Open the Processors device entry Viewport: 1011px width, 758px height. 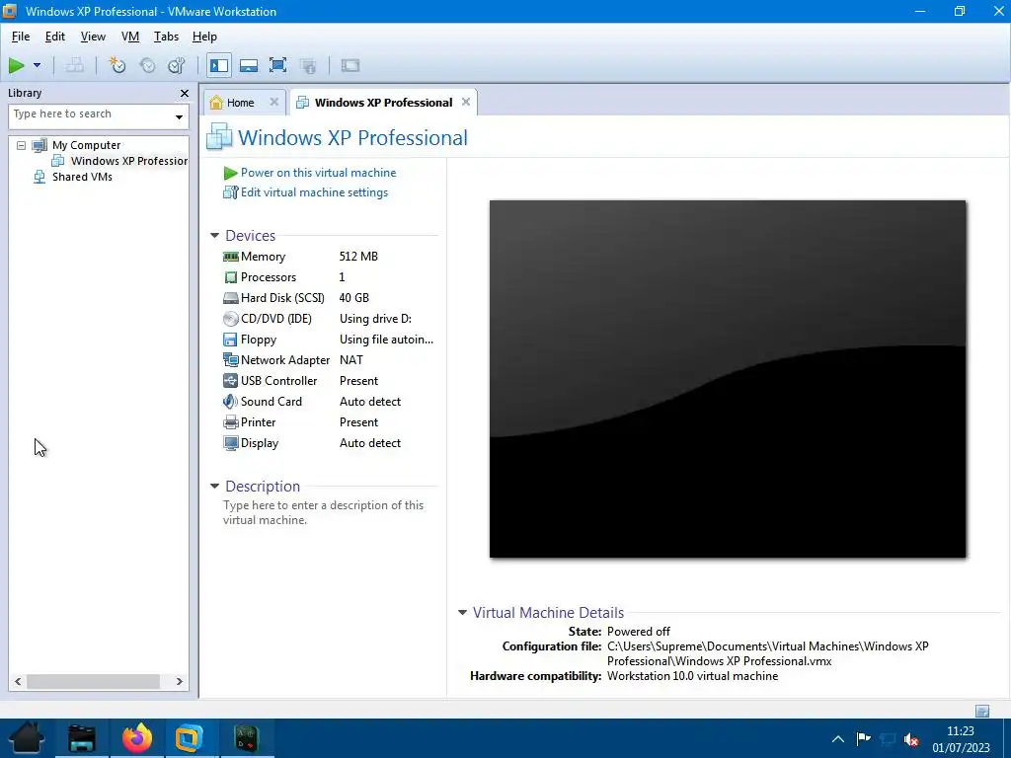(269, 277)
